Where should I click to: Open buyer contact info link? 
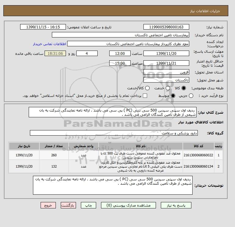(49, 44)
